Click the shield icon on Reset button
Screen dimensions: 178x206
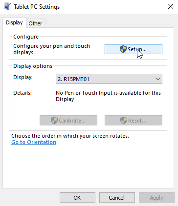pyautogui.click(x=124, y=121)
